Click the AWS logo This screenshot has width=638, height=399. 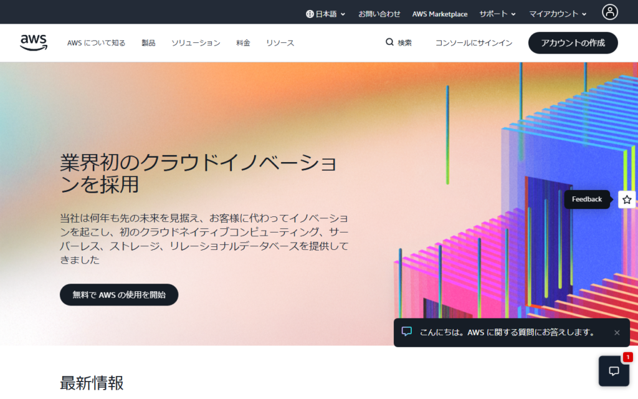[x=34, y=42]
